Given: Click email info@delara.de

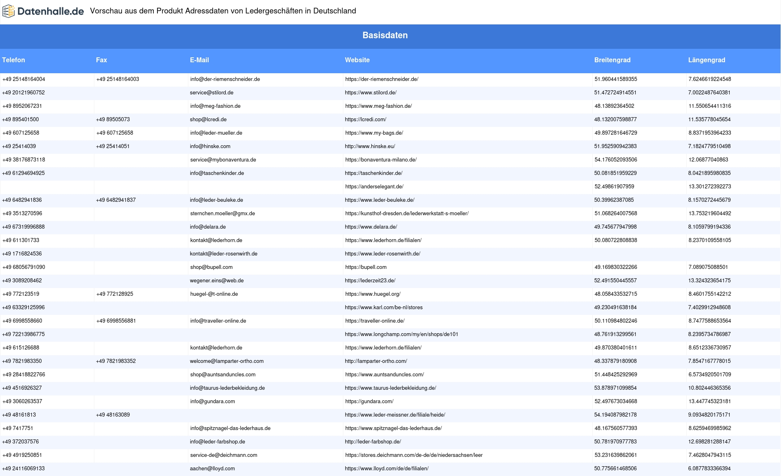Looking at the screenshot, I should [207, 227].
